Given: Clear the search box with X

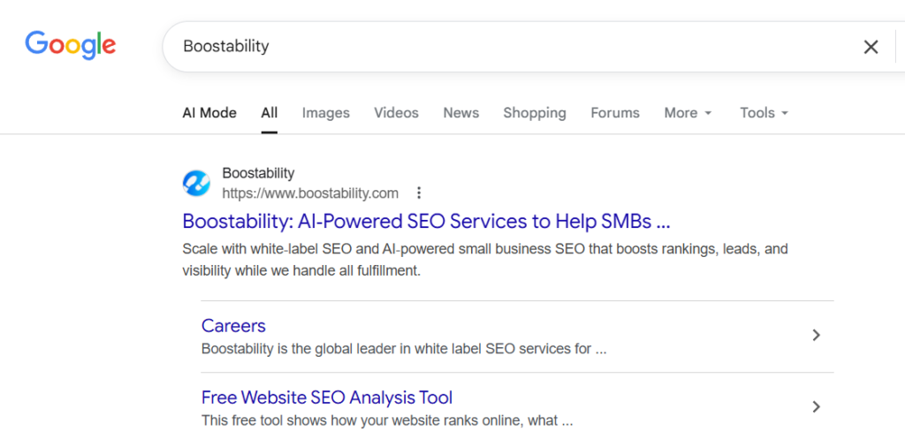Looking at the screenshot, I should 871,47.
